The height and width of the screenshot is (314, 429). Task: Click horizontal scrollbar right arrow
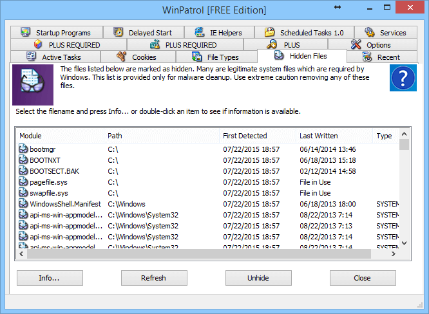(x=394, y=254)
